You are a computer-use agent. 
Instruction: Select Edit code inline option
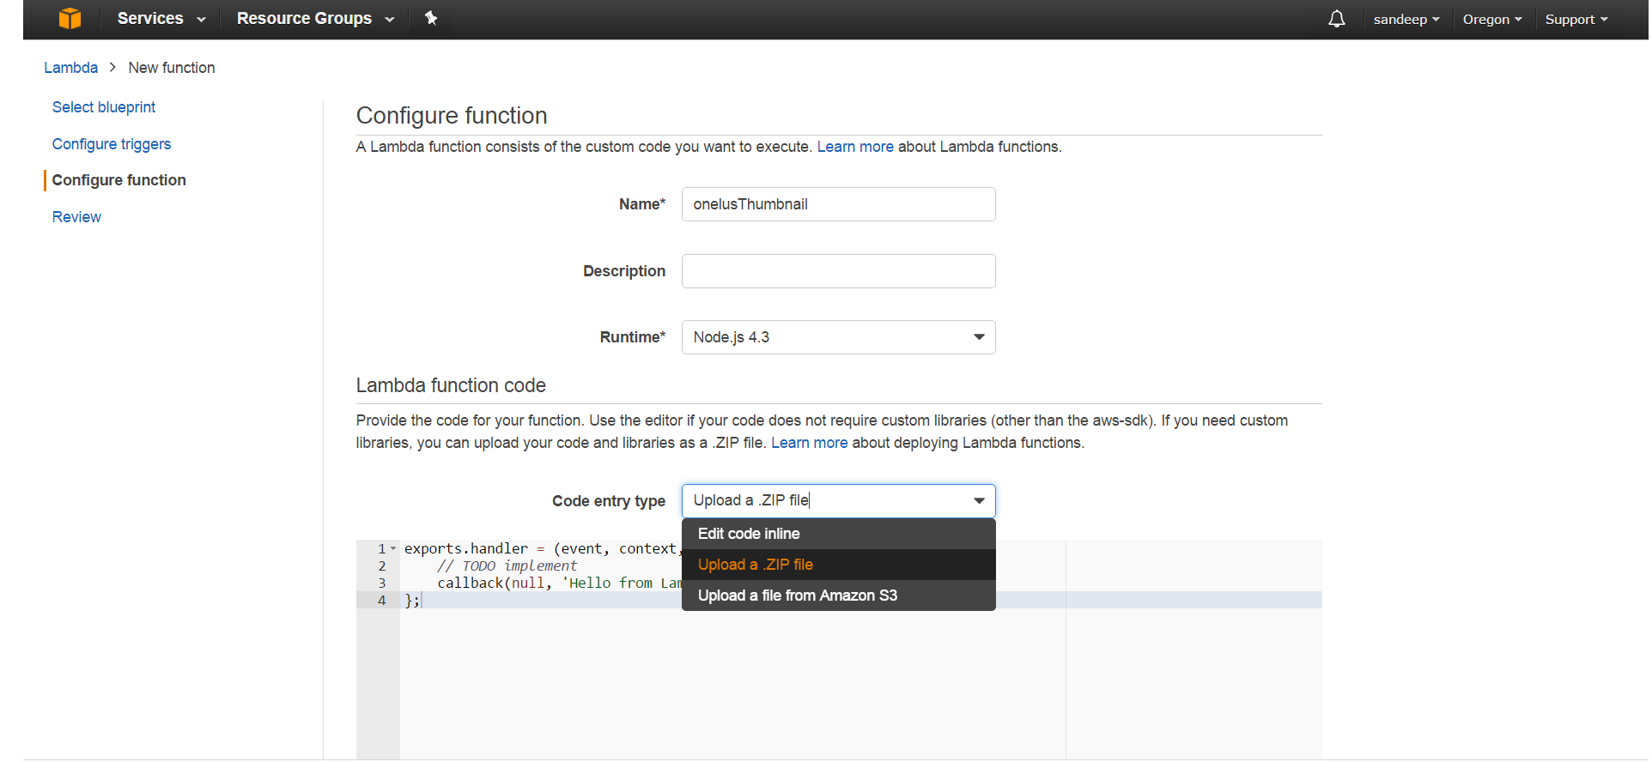click(x=749, y=534)
